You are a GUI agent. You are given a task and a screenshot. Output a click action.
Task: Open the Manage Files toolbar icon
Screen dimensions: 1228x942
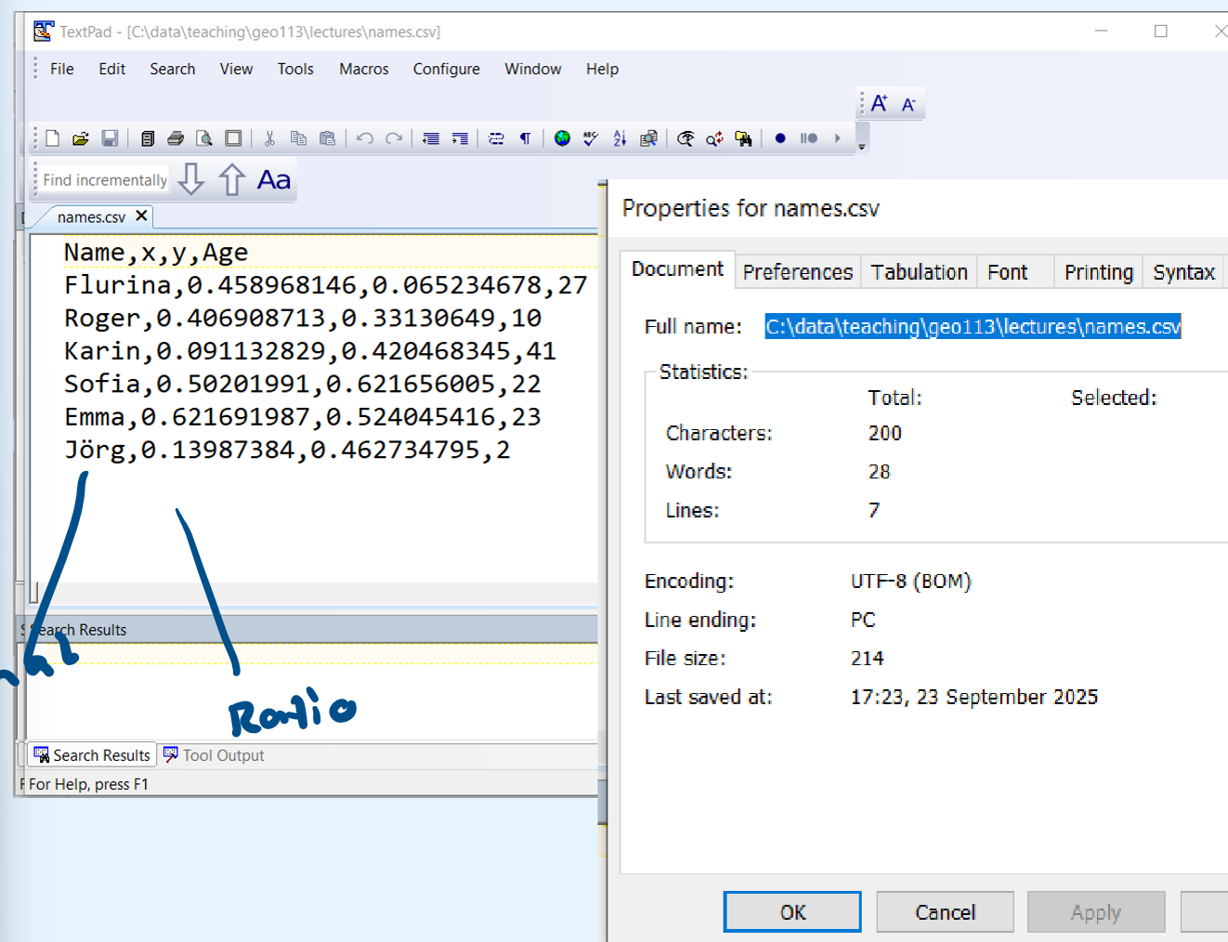coord(148,138)
